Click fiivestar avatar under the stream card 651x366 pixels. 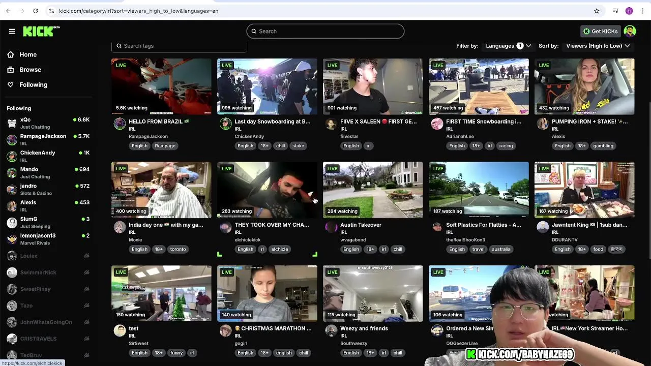[x=331, y=124]
